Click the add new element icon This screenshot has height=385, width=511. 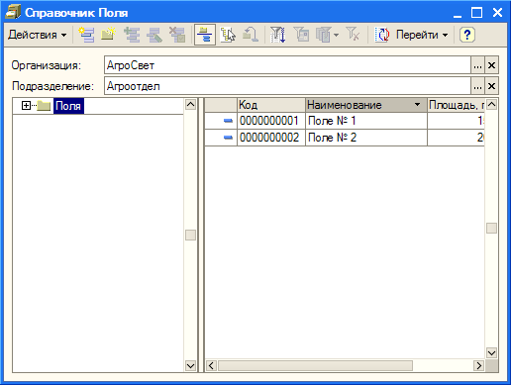coord(86,35)
